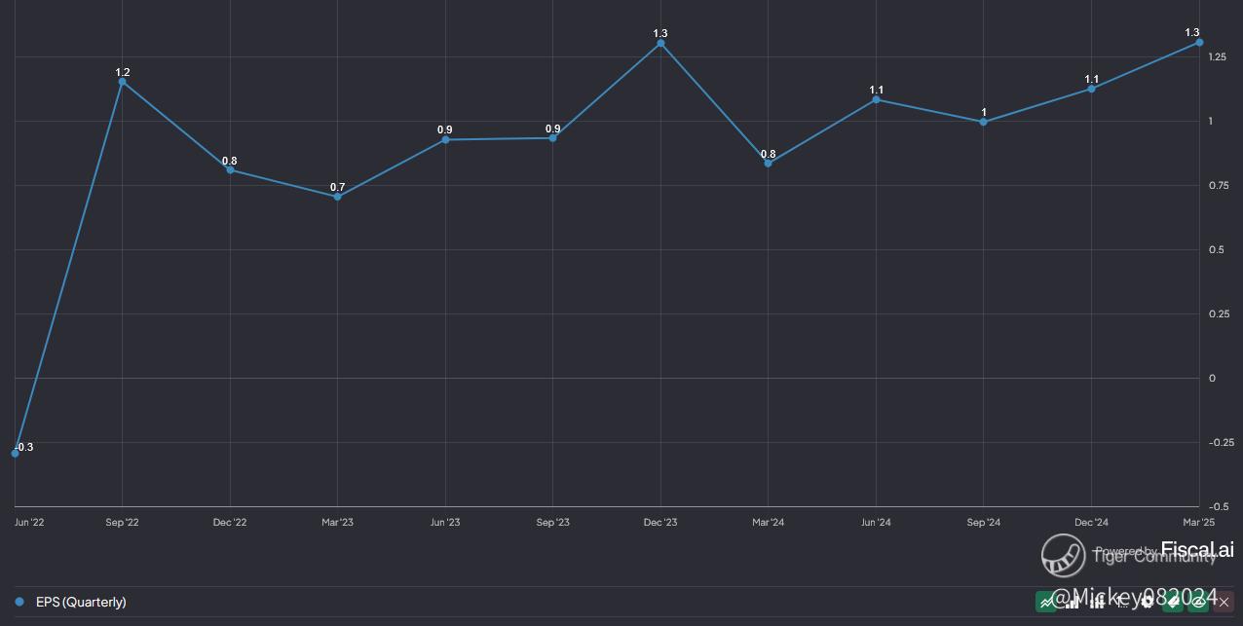The width and height of the screenshot is (1243, 626).
Task: Click the 0.75 y-axis tick label
Action: [x=1217, y=186]
